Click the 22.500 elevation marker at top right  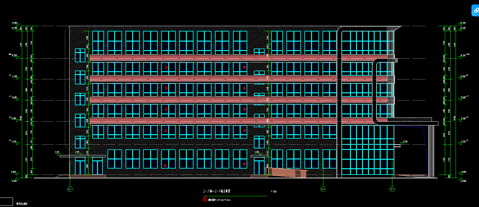(463, 28)
